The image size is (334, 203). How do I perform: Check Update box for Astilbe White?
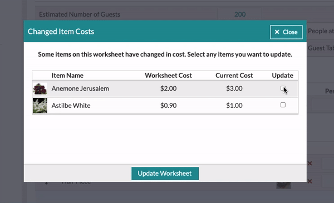(283, 105)
